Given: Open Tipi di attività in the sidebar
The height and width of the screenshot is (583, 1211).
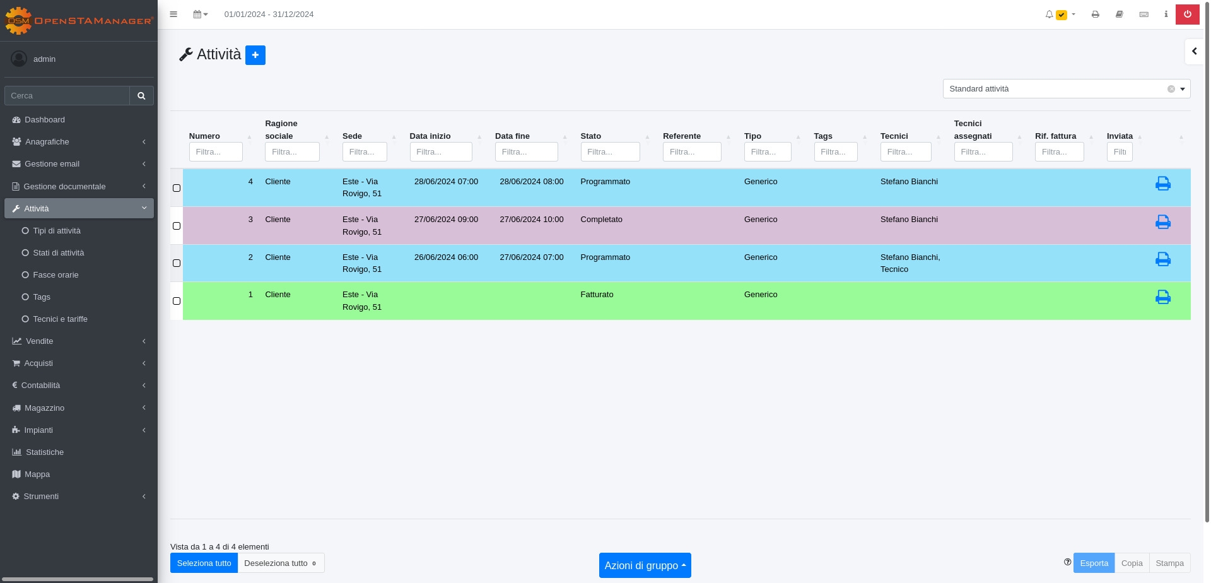Looking at the screenshot, I should 57,231.
